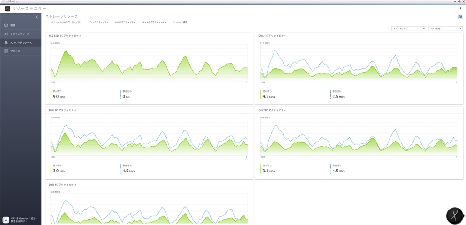Click the プロセス sidebar icon
Screen dimensions: 466x225
[5, 51]
